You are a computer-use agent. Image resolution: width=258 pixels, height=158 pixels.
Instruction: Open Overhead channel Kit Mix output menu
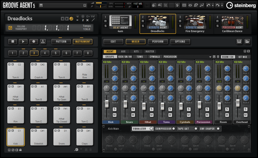click(242, 62)
